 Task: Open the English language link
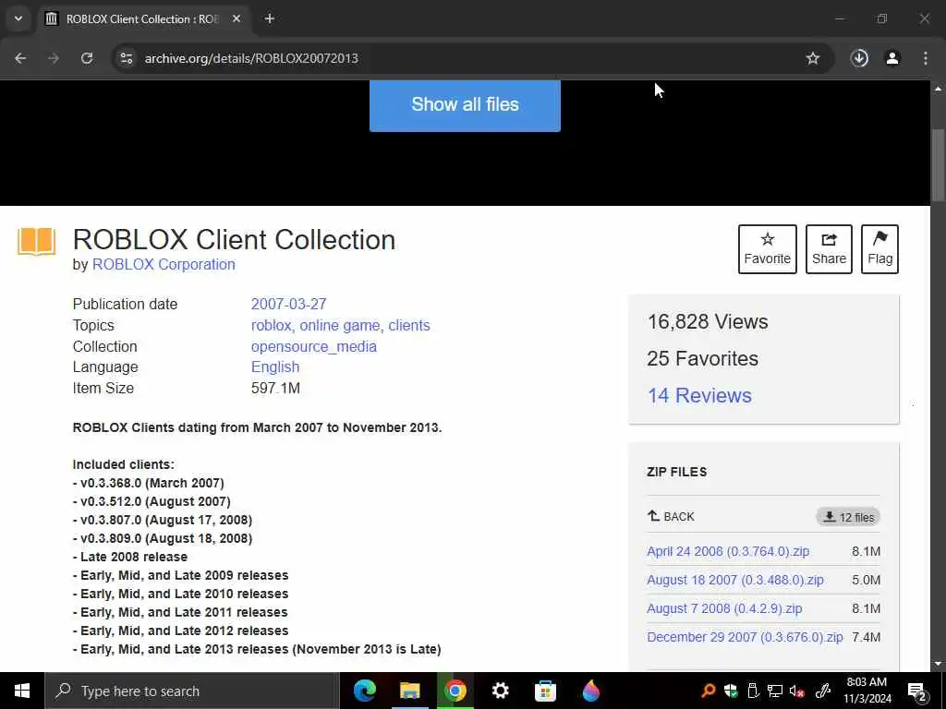275,367
